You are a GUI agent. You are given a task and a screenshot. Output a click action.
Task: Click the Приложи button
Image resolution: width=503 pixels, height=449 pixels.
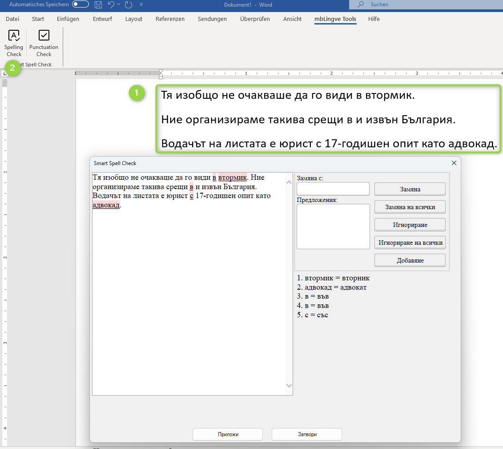click(228, 434)
